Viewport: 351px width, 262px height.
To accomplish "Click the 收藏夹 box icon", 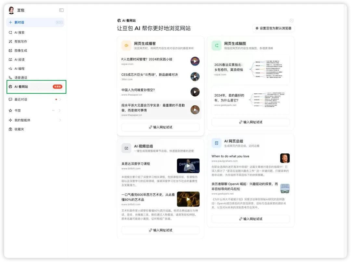I will pyautogui.click(x=10, y=129).
